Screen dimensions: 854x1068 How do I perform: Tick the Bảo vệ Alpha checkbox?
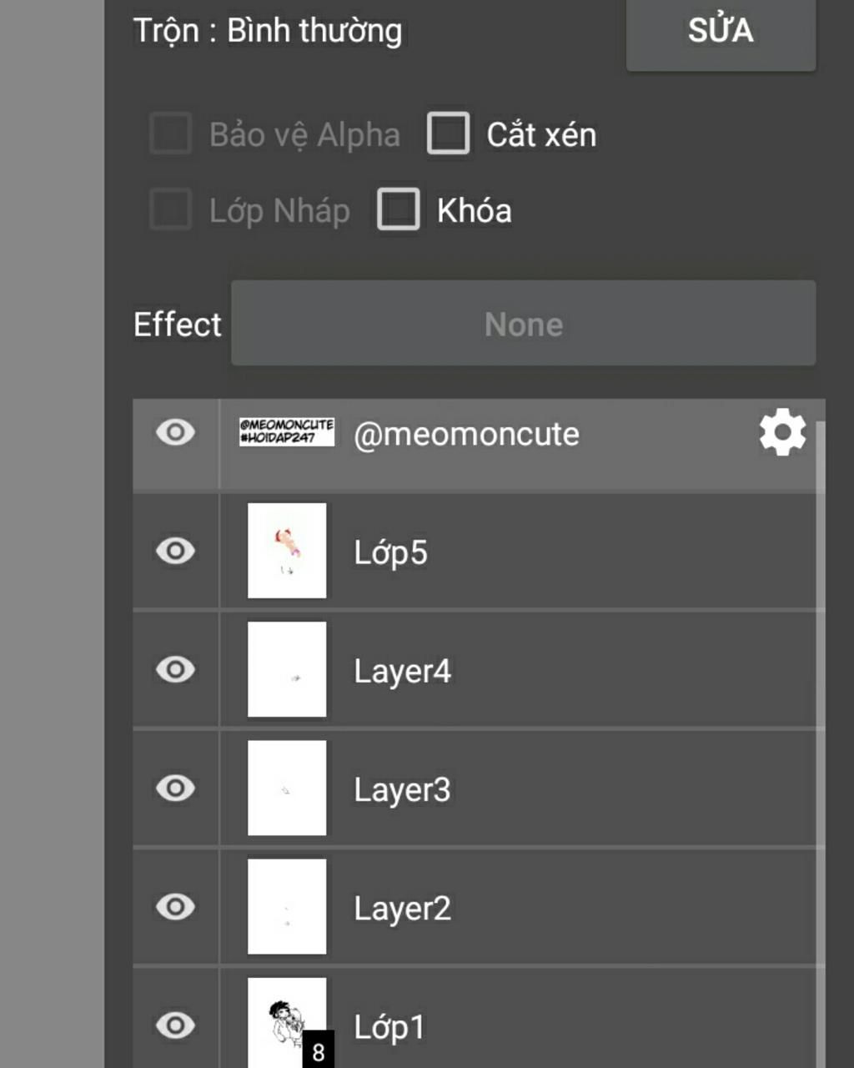coord(170,133)
